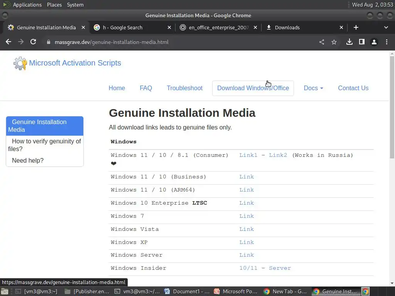This screenshot has width=395, height=296.
Task: Share this page via share icon
Action: [x=322, y=42]
